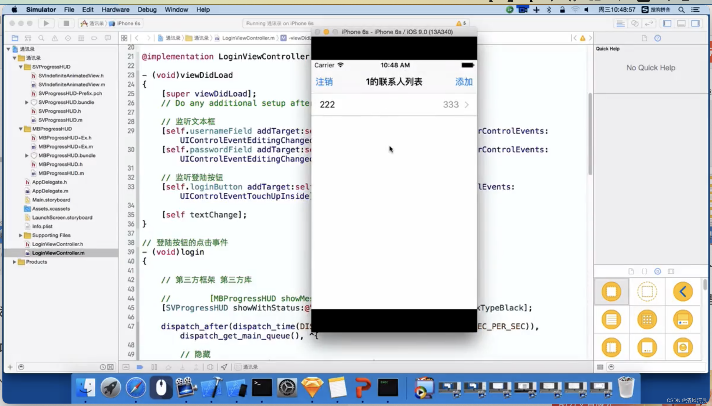Screen dimensions: 712x406
Task: Open the iPhone 6s scheme destination dropdown
Action: [125, 23]
